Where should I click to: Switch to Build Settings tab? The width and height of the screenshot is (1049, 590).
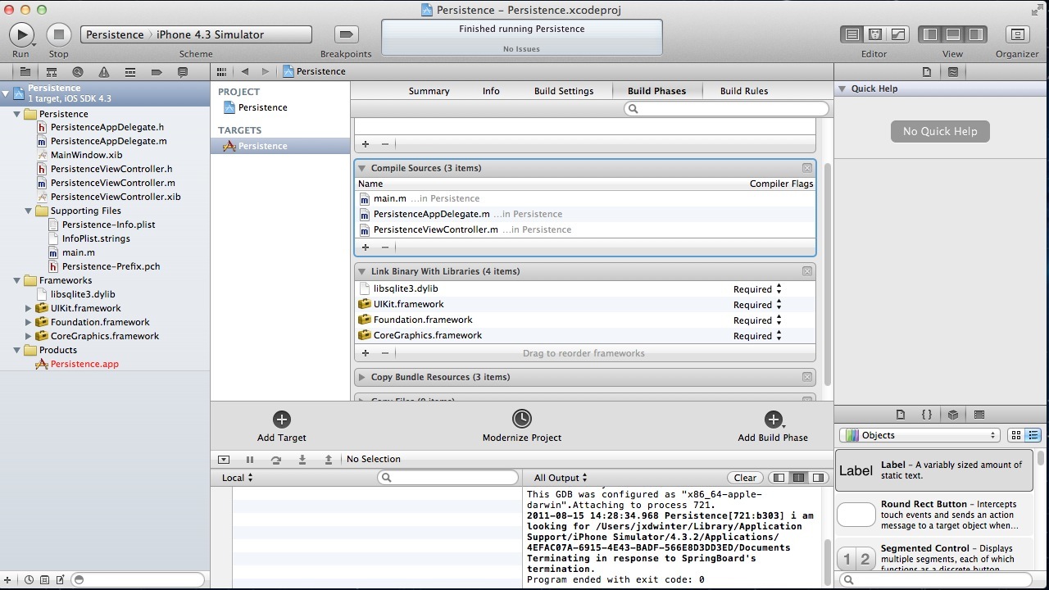click(564, 91)
